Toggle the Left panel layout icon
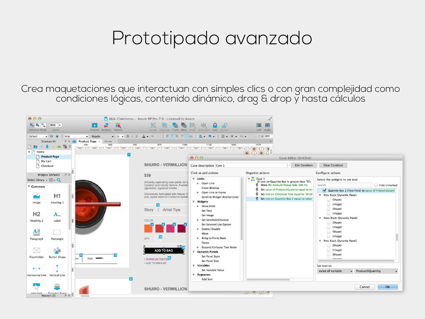 (259, 125)
